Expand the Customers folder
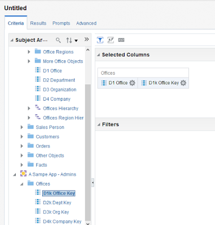215x225 pixels. pos(22,137)
